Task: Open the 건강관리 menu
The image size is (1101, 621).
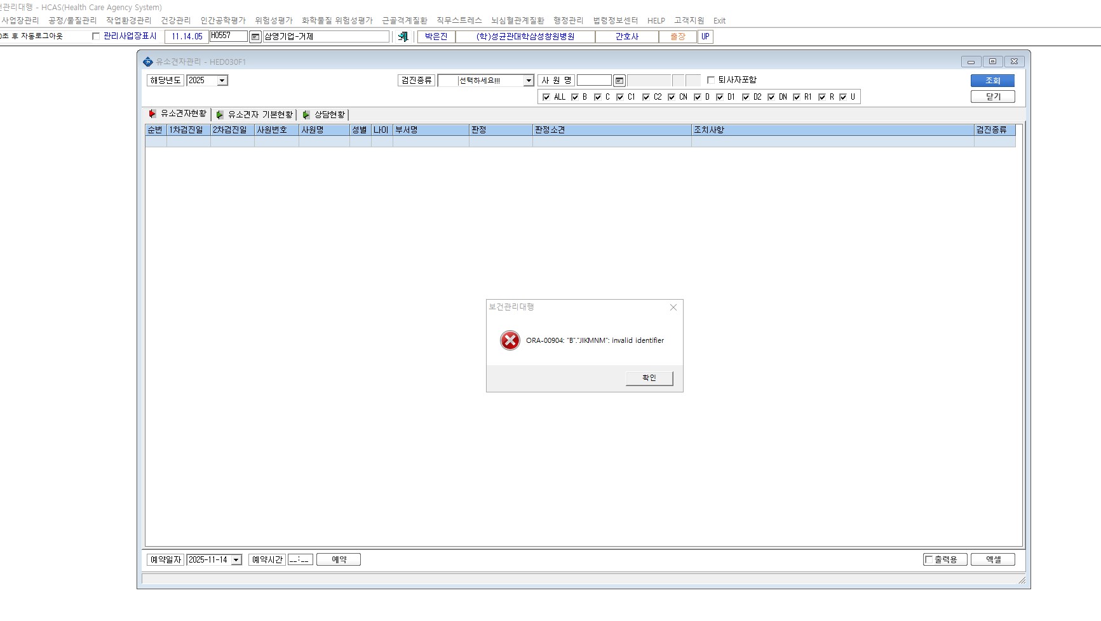Action: point(176,20)
